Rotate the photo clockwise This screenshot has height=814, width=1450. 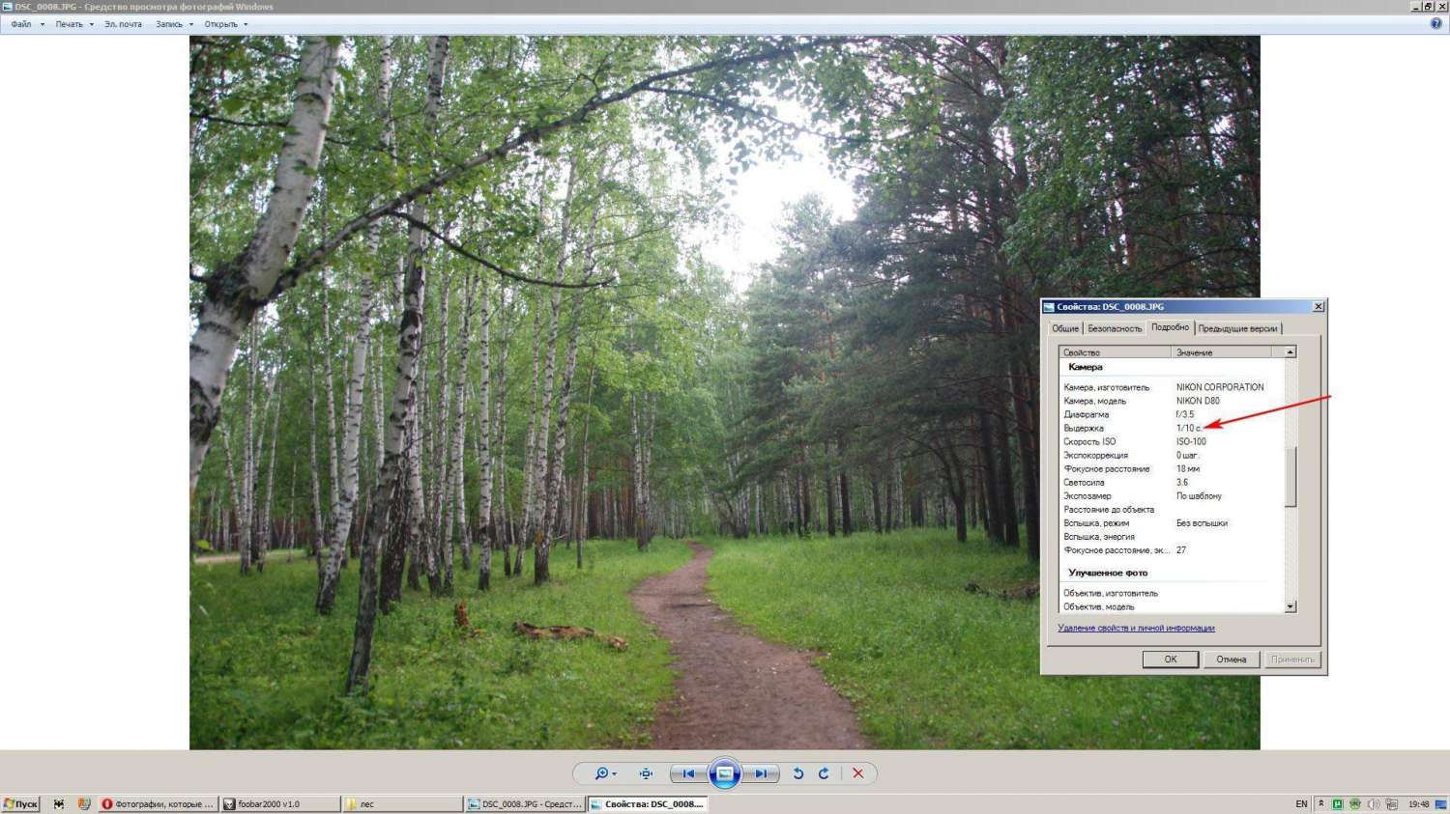(x=824, y=773)
